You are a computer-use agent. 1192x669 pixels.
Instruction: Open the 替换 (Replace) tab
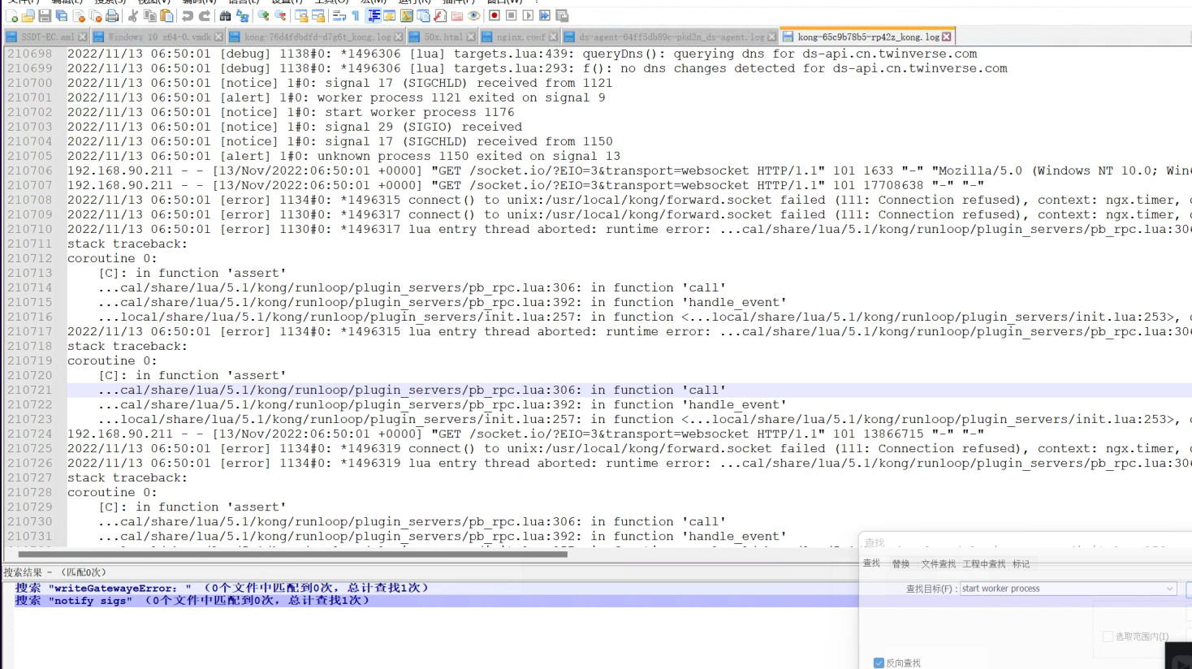coord(900,563)
